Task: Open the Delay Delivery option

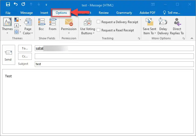Action: coord(163,26)
